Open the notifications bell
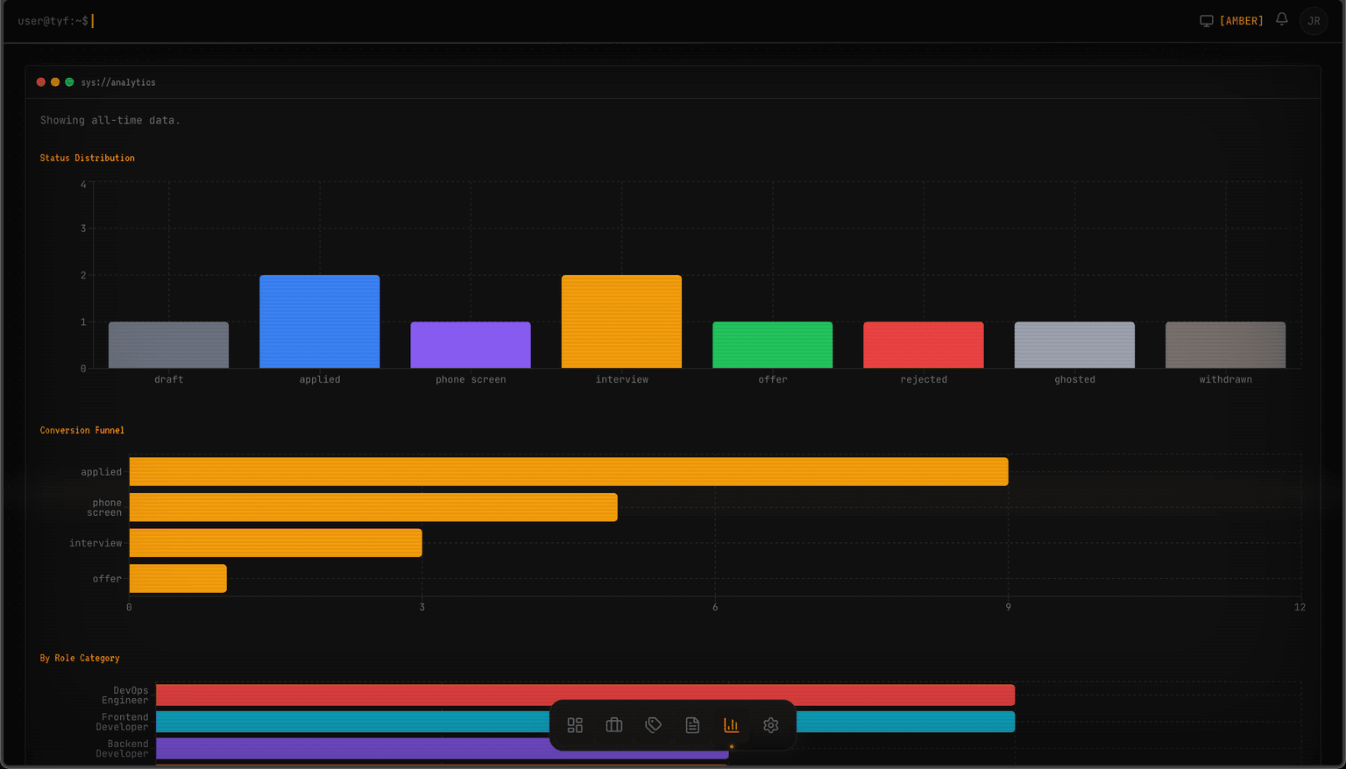The image size is (1346, 769). pyautogui.click(x=1281, y=20)
